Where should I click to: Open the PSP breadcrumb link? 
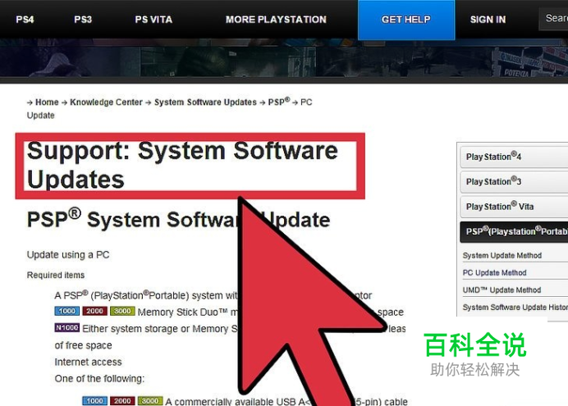pos(278,102)
